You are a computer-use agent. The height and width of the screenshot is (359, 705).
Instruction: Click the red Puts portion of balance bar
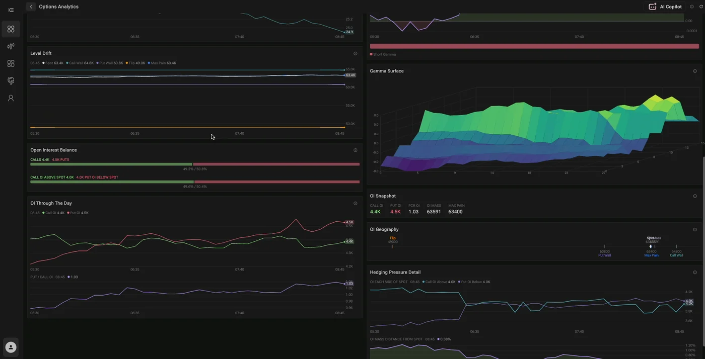tap(276, 164)
